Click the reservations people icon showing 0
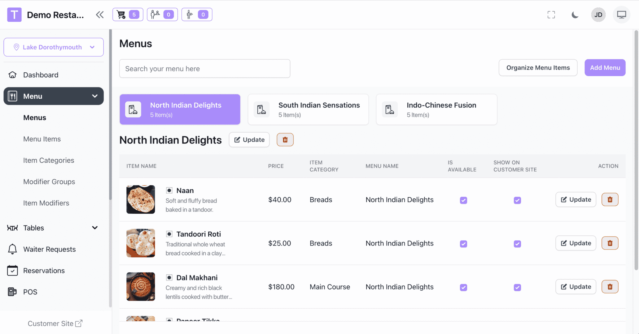639x334 pixels. pos(162,15)
